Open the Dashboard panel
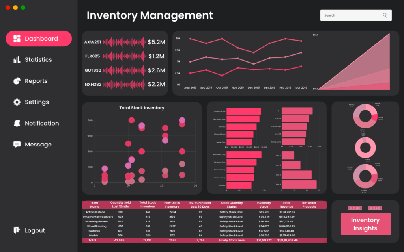 pos(38,39)
